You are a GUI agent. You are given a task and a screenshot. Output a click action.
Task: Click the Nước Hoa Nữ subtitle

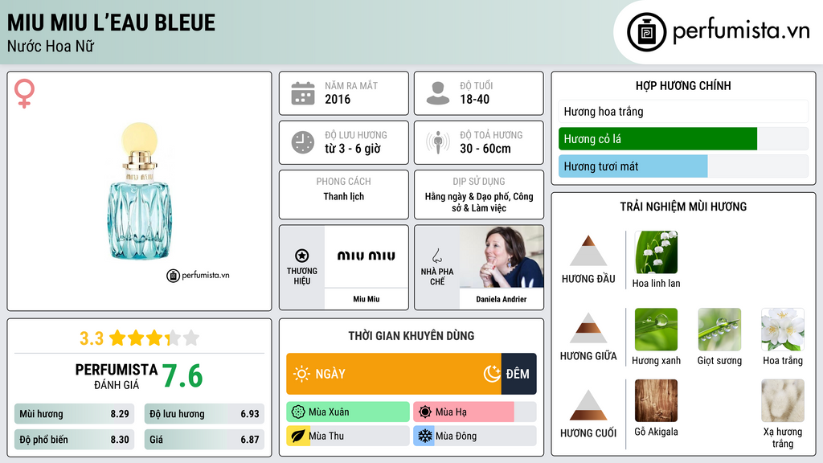pyautogui.click(x=51, y=46)
